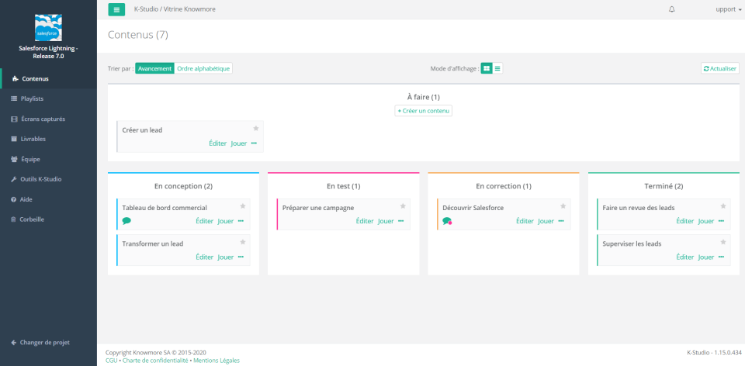This screenshot has height=366, width=745.
Task: Click the Créer un lead card title
Action: pos(142,130)
